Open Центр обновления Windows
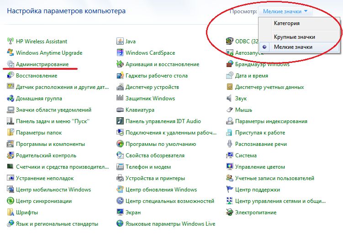 click(x=161, y=190)
